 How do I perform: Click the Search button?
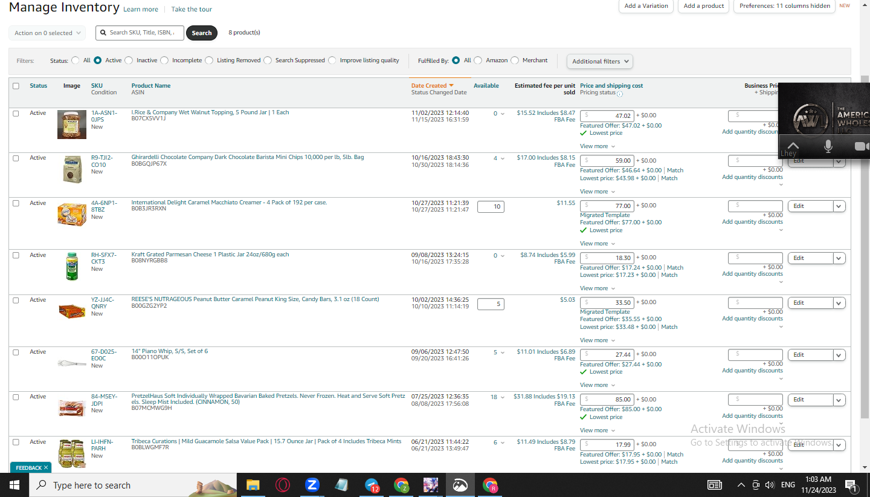click(202, 33)
